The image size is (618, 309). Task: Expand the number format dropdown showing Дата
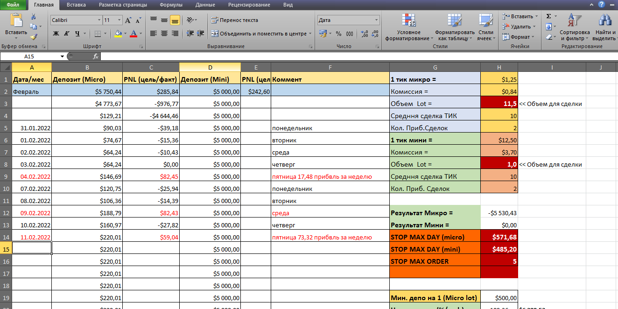(x=376, y=21)
